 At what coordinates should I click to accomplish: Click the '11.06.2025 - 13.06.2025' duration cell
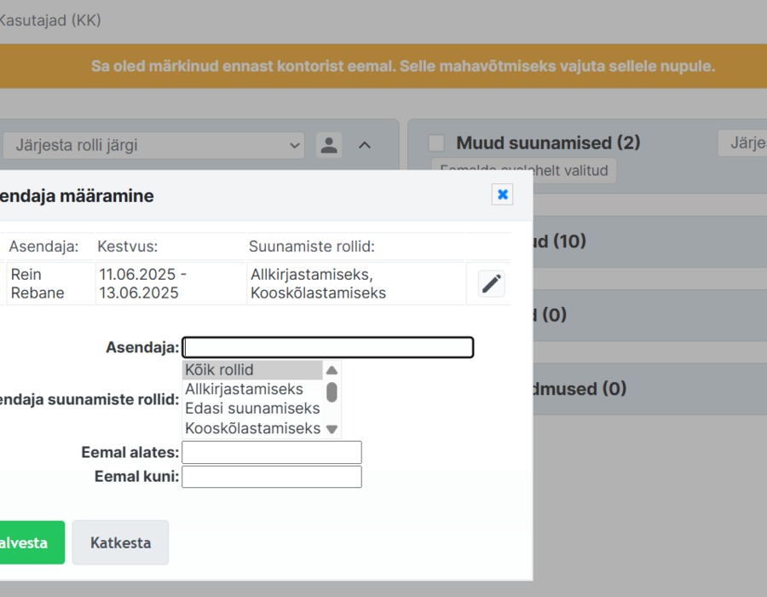point(170,284)
